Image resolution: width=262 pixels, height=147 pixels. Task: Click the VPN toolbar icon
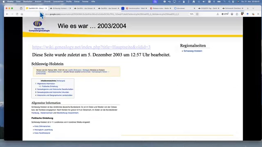(x=225, y=14)
